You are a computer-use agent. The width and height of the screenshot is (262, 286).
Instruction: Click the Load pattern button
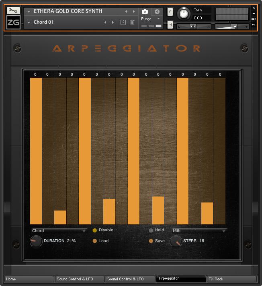pyautogui.click(x=94, y=241)
